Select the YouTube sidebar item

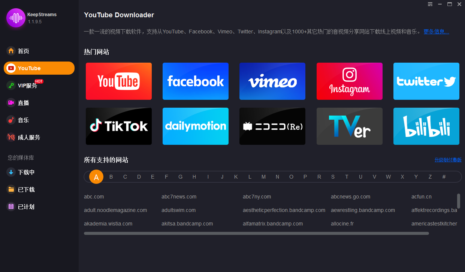pos(39,68)
